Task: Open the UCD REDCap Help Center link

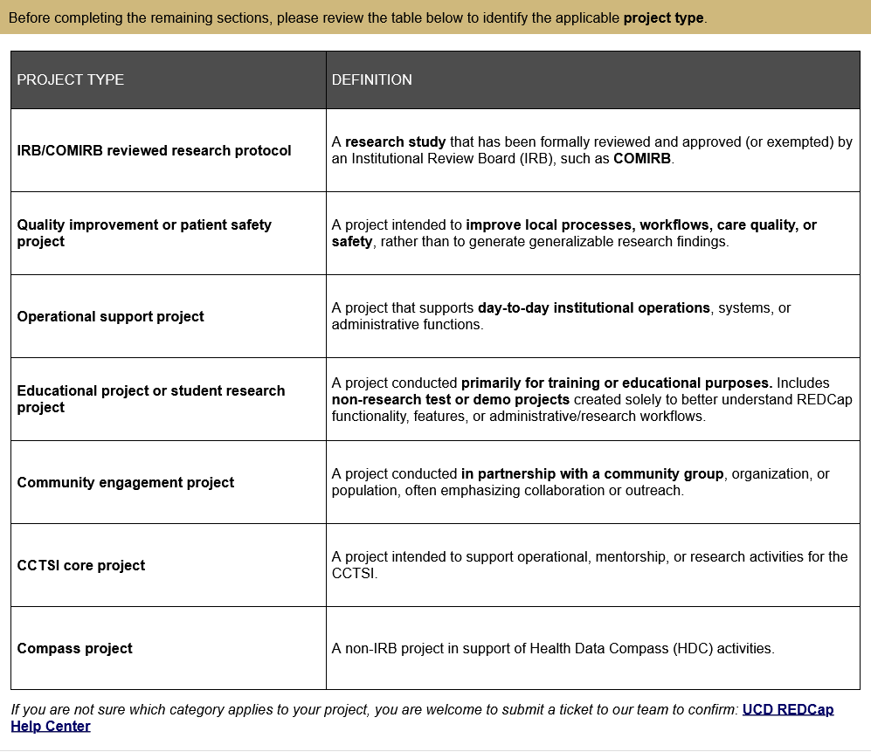Action: tap(788, 709)
